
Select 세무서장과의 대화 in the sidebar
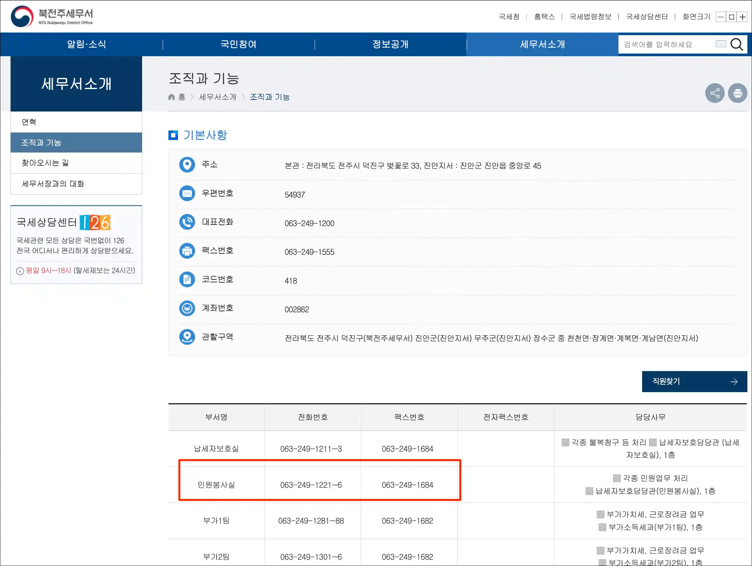(76, 184)
